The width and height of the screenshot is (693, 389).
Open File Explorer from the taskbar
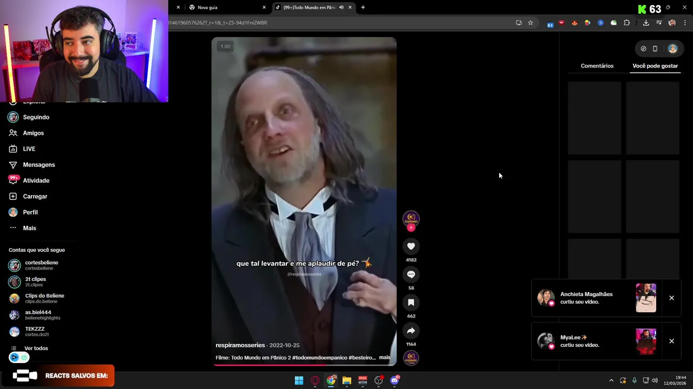pyautogui.click(x=346, y=380)
